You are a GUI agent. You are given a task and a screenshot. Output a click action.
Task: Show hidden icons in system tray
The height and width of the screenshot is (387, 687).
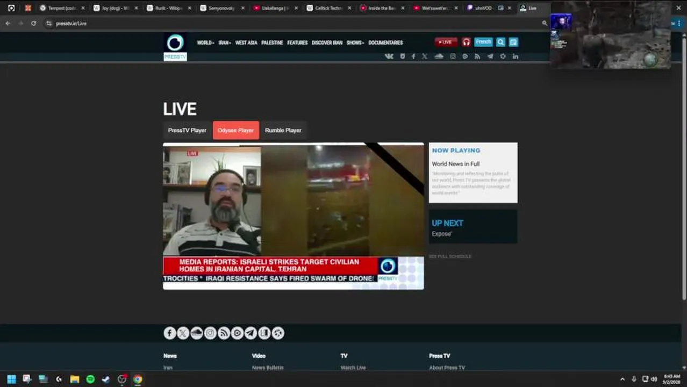tap(622, 379)
